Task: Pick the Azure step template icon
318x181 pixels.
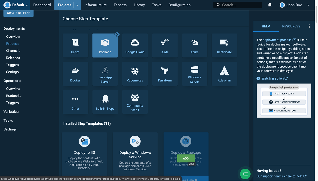Action: (195, 41)
